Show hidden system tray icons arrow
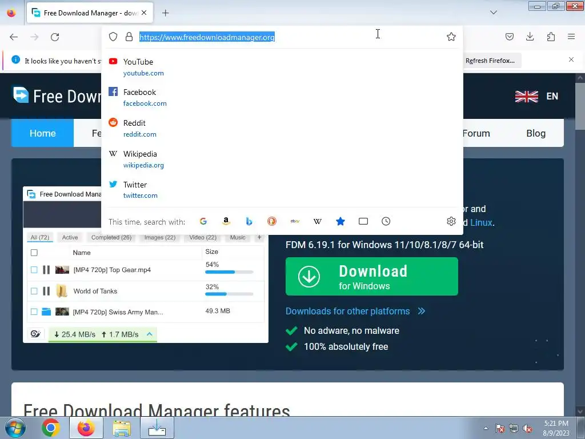Viewport: 585px width, 439px height. pos(486,428)
